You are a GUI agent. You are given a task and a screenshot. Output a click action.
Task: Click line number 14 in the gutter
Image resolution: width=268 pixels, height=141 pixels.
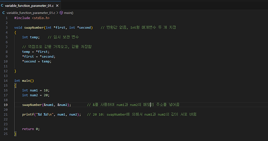[6, 81]
